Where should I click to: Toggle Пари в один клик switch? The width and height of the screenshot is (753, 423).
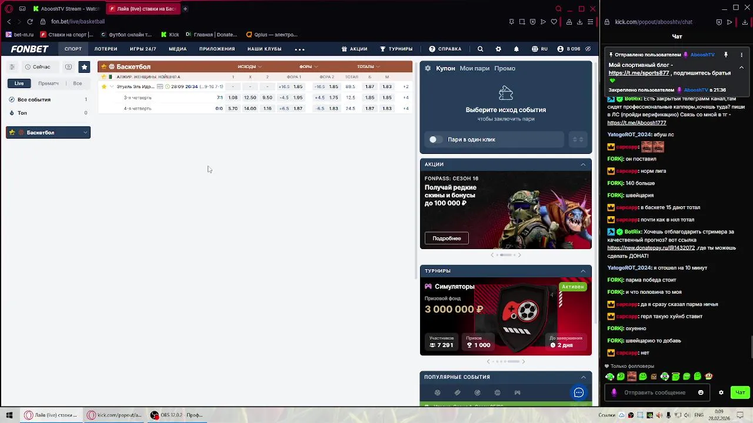pos(435,140)
